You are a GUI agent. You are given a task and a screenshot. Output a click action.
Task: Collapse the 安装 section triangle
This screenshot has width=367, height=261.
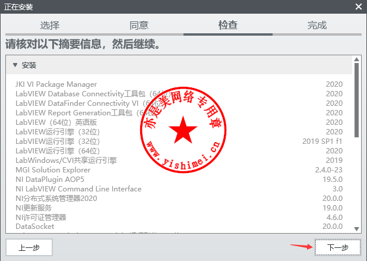pos(15,65)
